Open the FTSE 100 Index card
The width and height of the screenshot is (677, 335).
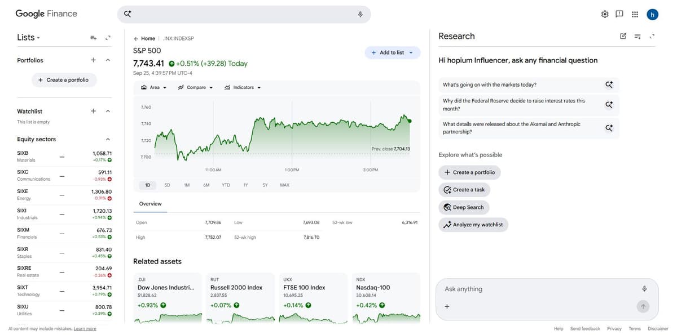pyautogui.click(x=313, y=298)
